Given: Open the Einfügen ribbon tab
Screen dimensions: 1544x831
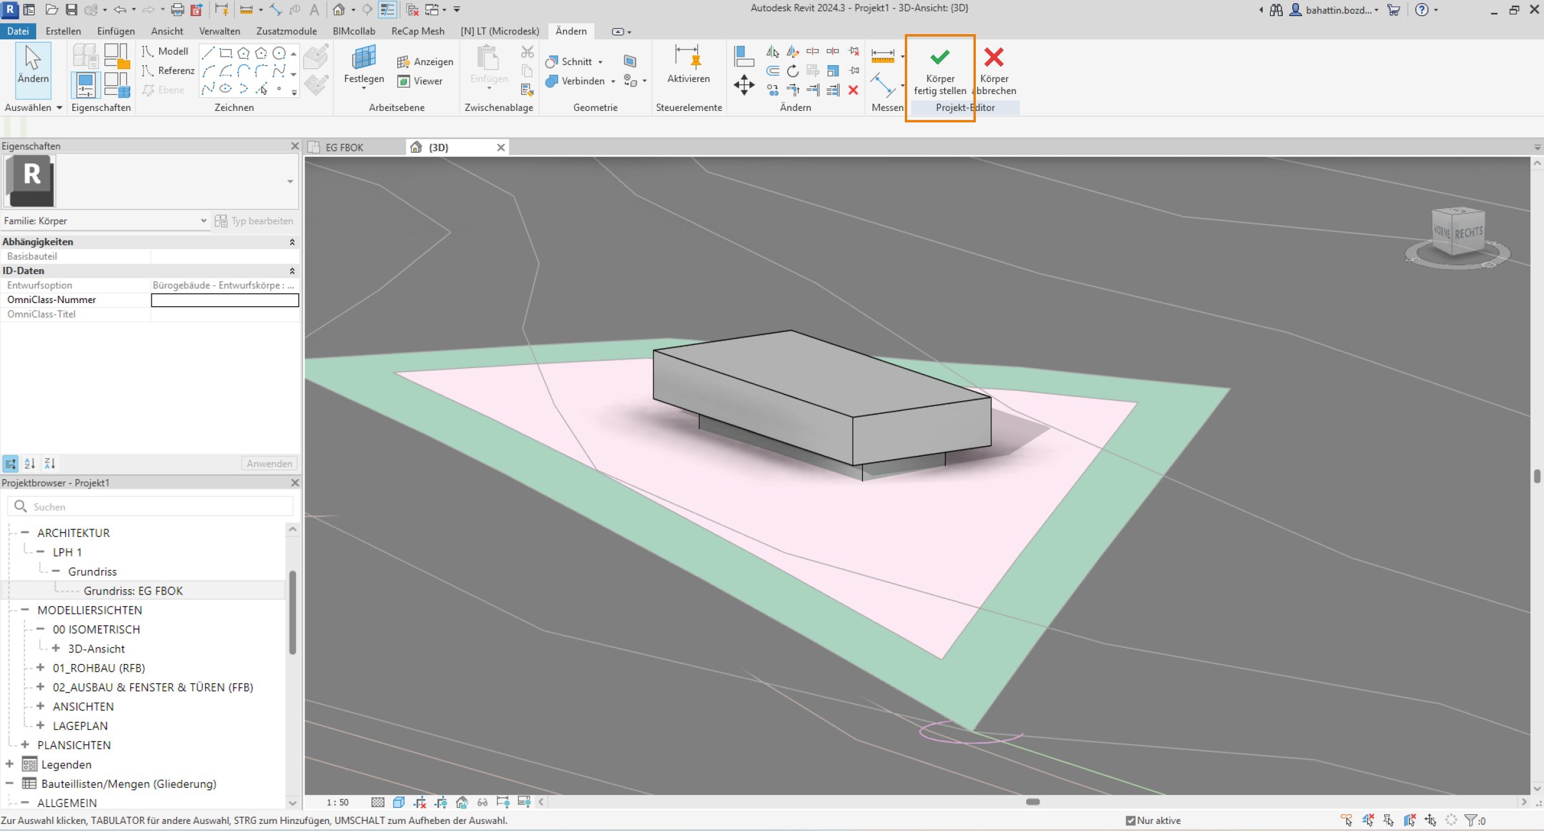Looking at the screenshot, I should coord(116,31).
